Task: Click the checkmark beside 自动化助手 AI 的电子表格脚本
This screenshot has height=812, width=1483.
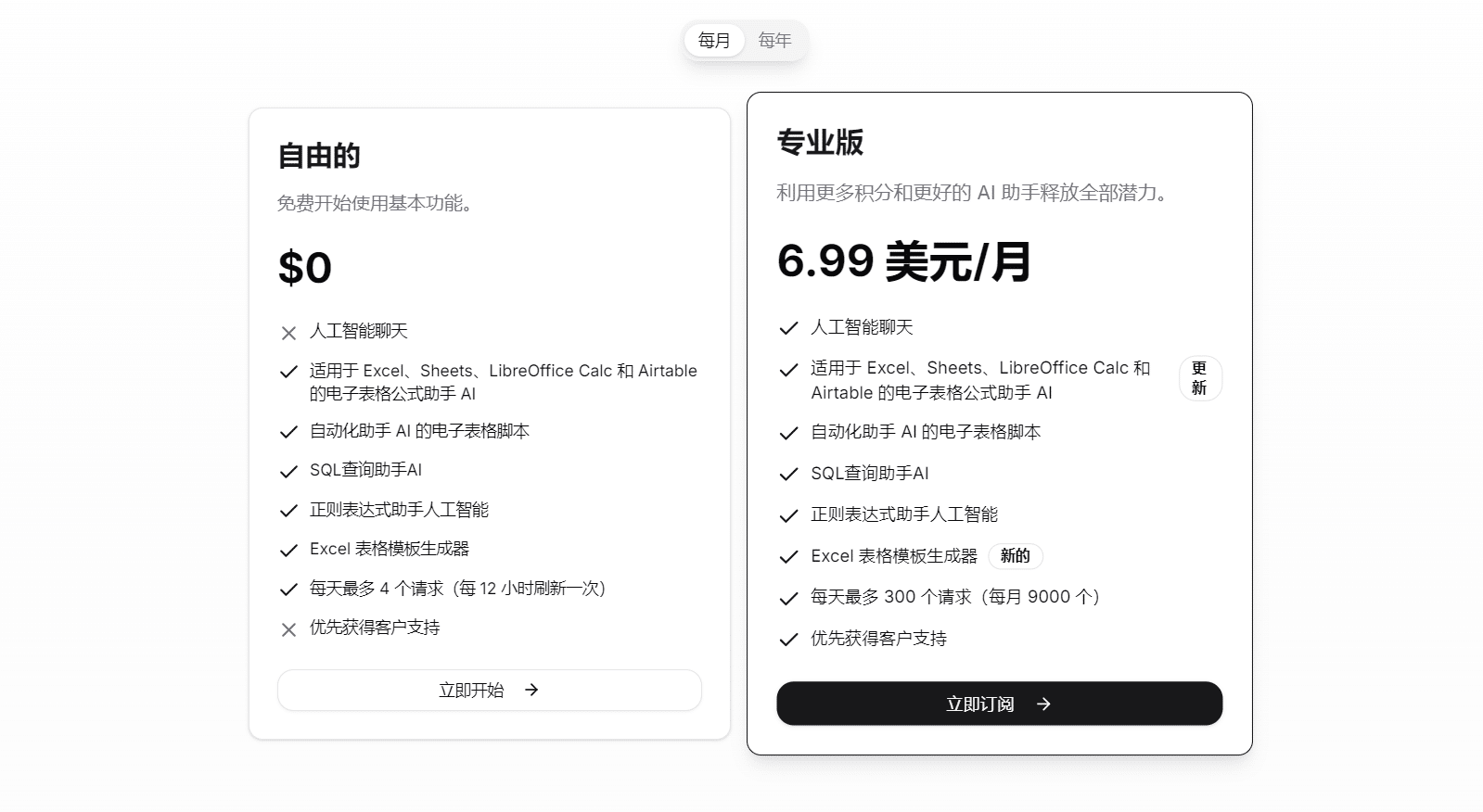Action: 288,431
